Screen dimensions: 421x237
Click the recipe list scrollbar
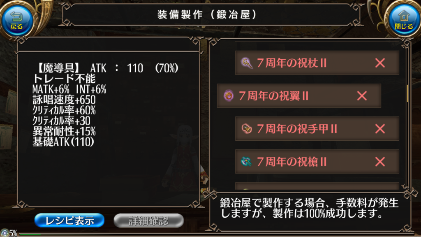click(407, 93)
